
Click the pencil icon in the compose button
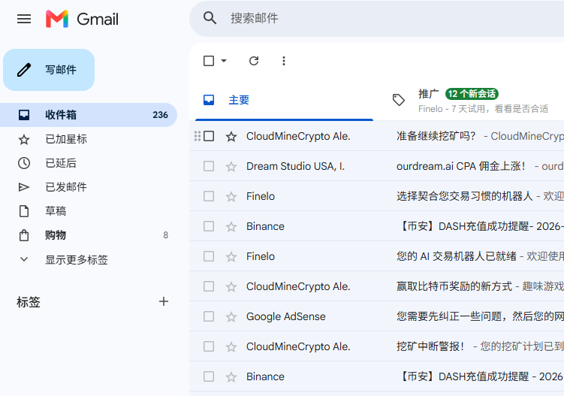pos(24,70)
